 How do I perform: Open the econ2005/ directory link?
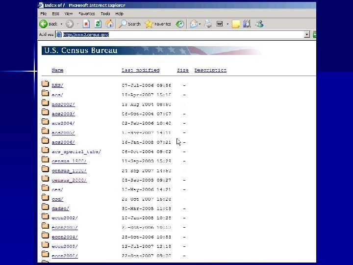(x=65, y=246)
